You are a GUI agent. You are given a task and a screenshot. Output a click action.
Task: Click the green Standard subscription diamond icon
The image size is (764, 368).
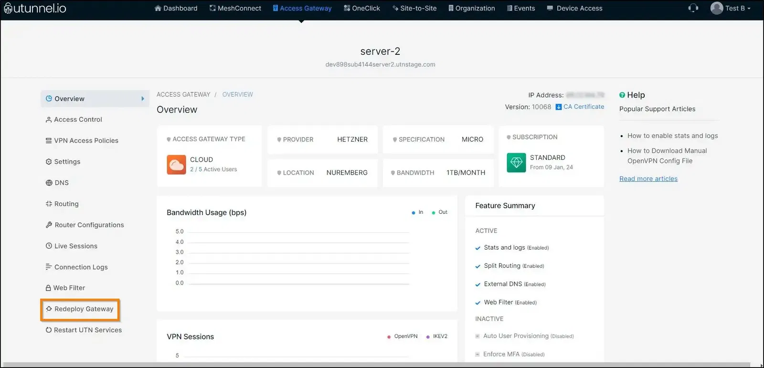[x=516, y=163]
